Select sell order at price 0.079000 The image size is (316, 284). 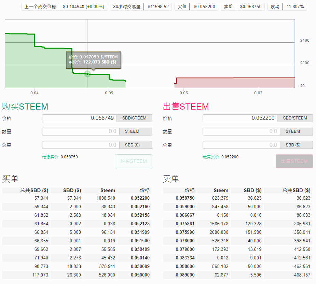[x=238, y=250]
